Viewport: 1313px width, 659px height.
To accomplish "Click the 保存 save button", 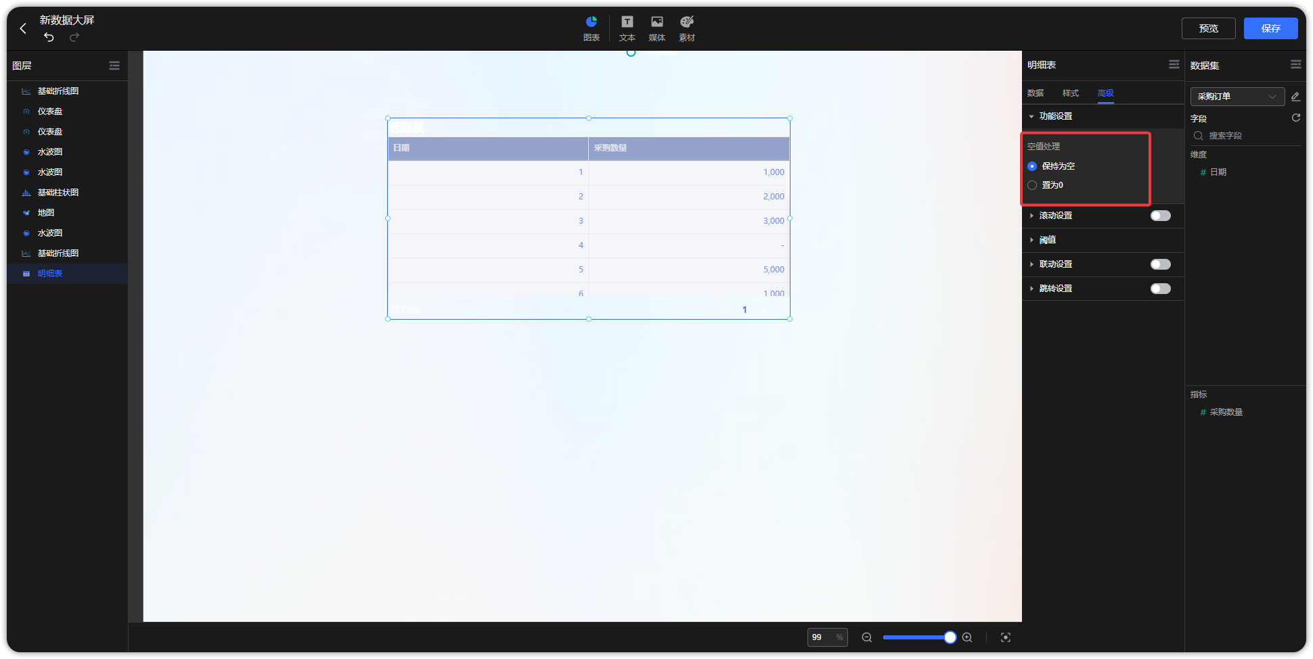I will pos(1270,28).
